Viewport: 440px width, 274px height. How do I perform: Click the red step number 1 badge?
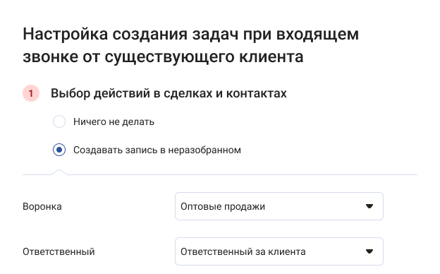pyautogui.click(x=31, y=93)
